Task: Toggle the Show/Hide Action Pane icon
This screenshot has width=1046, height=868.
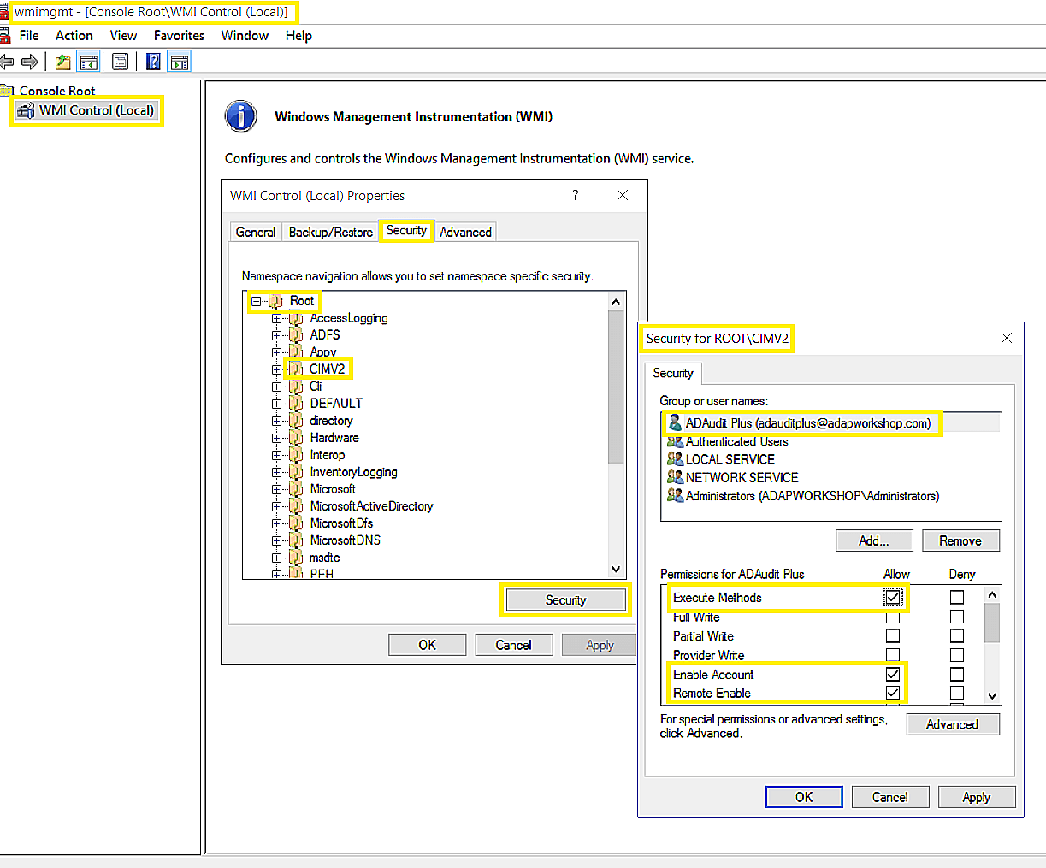Action: click(x=179, y=62)
